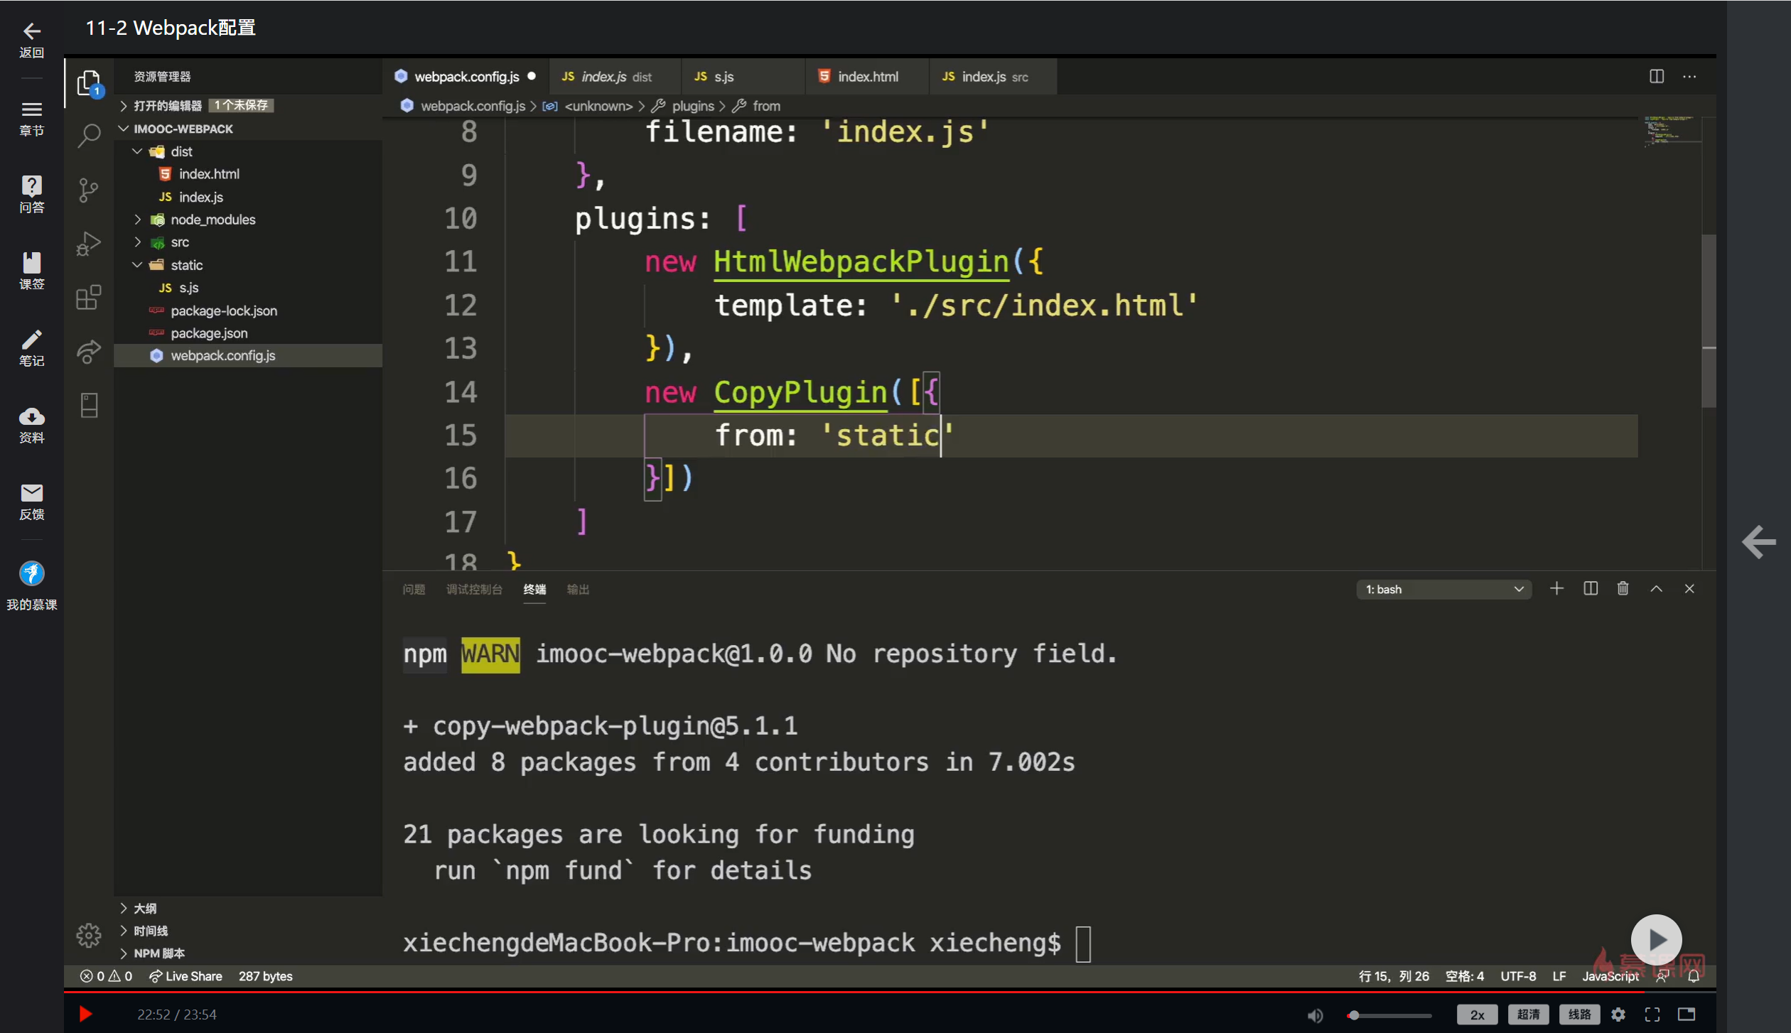Open the Search icon in activity bar
The height and width of the screenshot is (1033, 1791).
click(x=89, y=135)
